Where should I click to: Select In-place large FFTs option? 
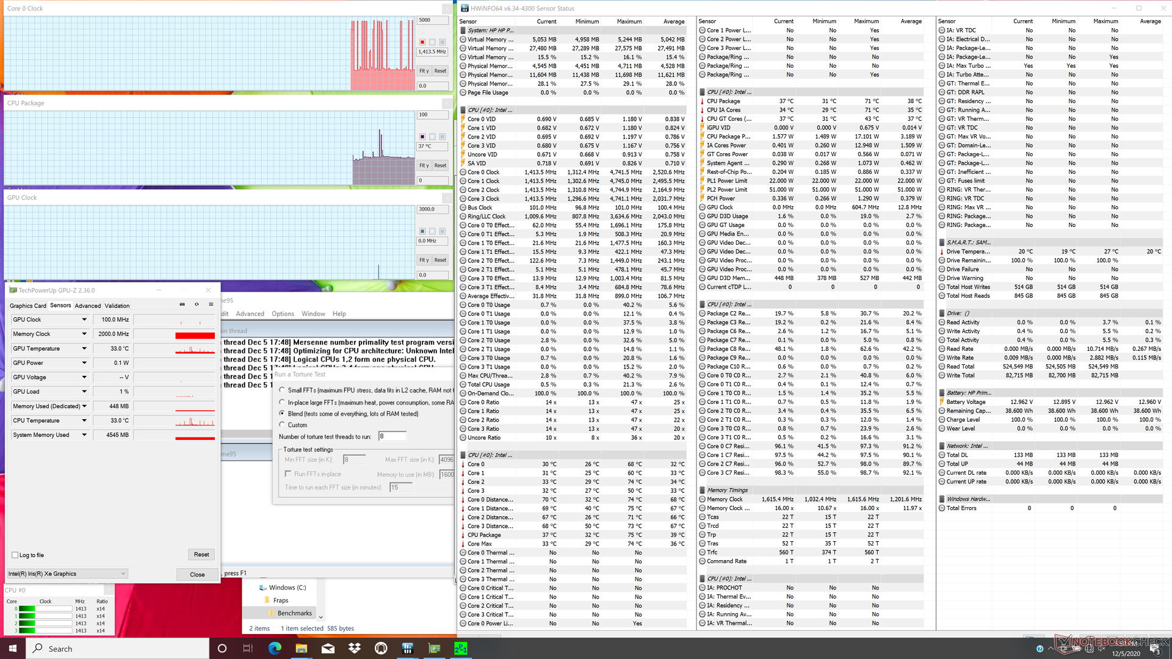click(x=282, y=402)
